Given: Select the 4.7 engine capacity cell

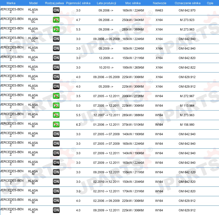Looking at the screenshot, I should pos(78,20).
